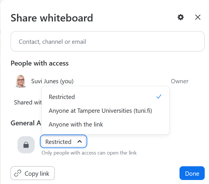Click the blue Done button
Image resolution: width=209 pixels, height=184 pixels.
(192, 173)
